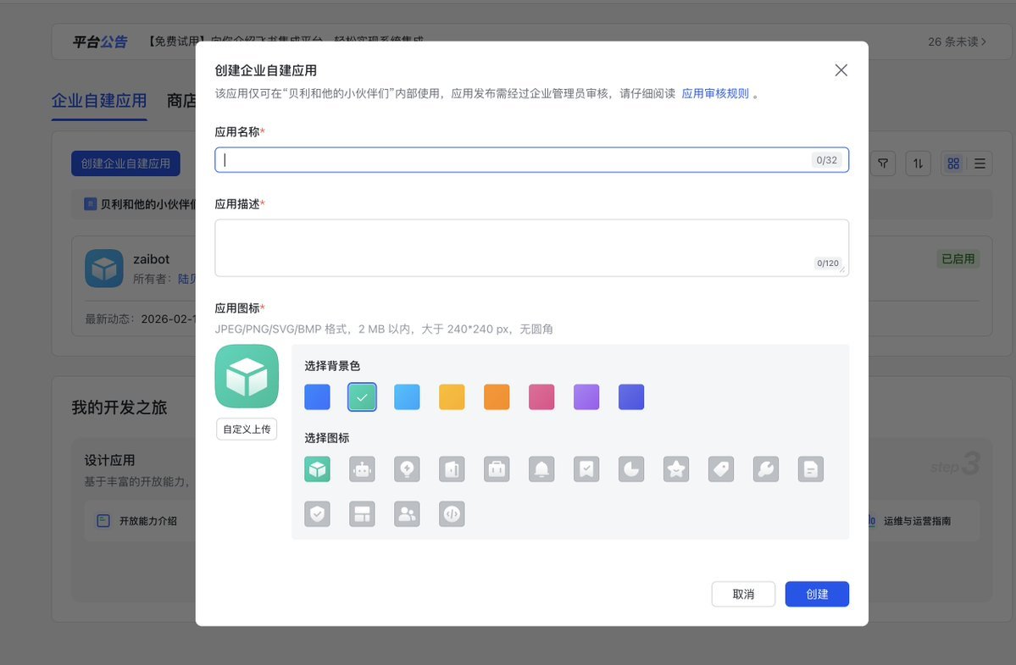
Task: Click the filter icon behind dialog
Action: [x=883, y=163]
